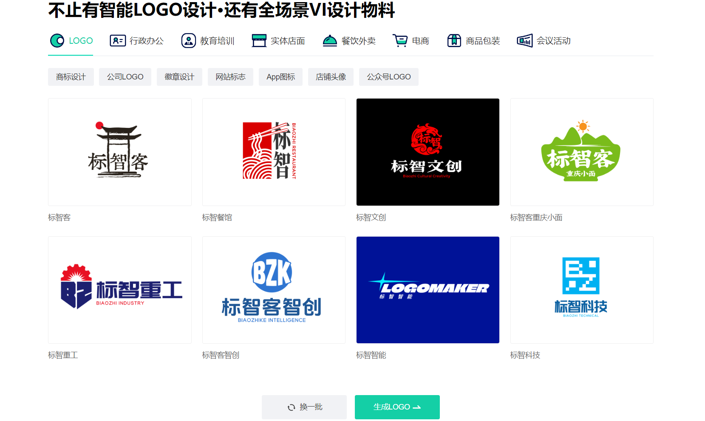Open the 标智客重庆小面 green logo thumbnail

[x=581, y=152]
